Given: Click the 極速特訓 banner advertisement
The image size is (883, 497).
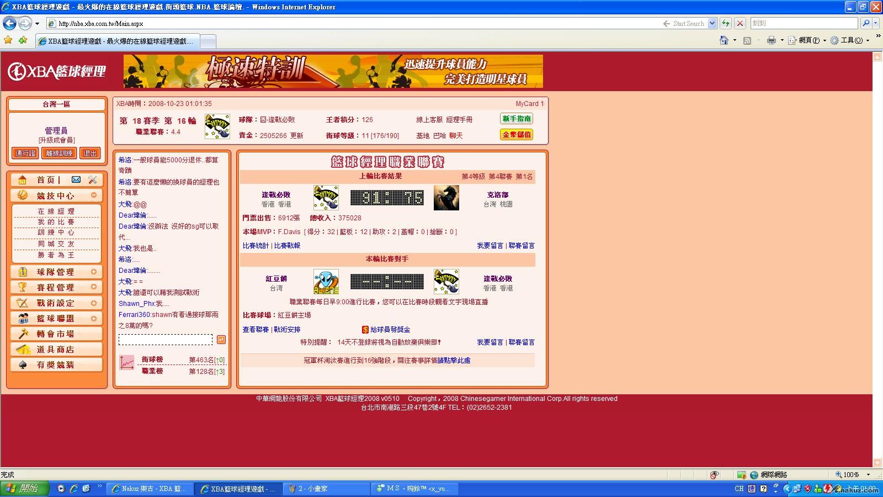Looking at the screenshot, I should point(333,71).
